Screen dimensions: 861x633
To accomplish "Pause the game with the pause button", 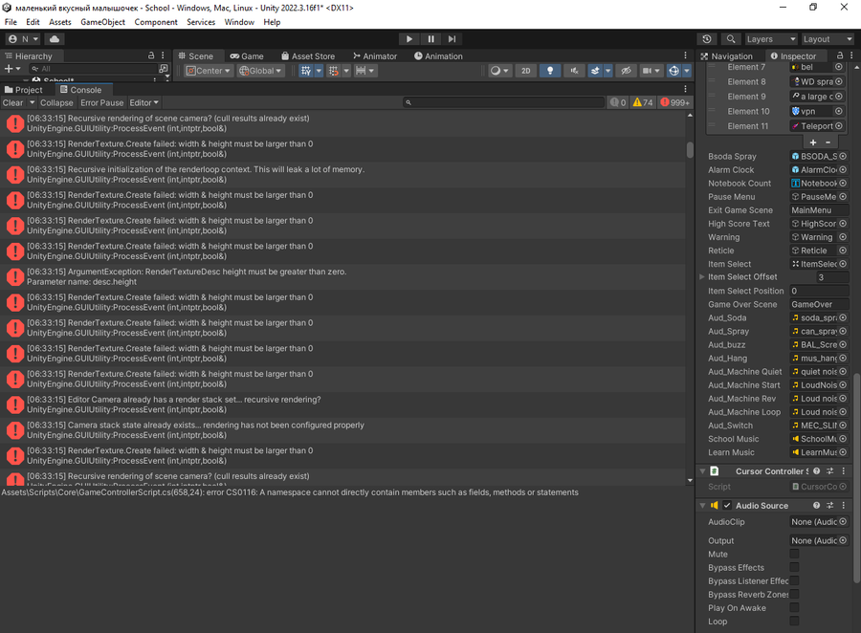I will [431, 39].
